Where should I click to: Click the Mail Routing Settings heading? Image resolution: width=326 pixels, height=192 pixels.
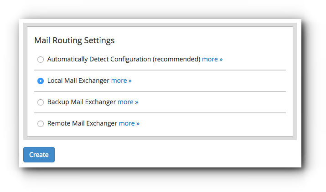pyautogui.click(x=74, y=40)
